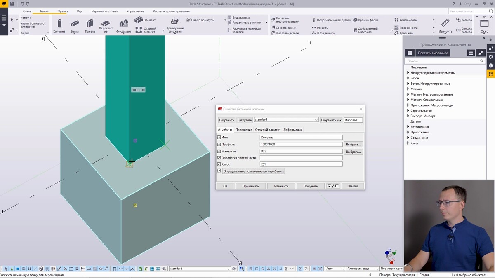Screen dimensions: 495x278
Task: Toggle the Материал checkbox
Action: pos(219,151)
